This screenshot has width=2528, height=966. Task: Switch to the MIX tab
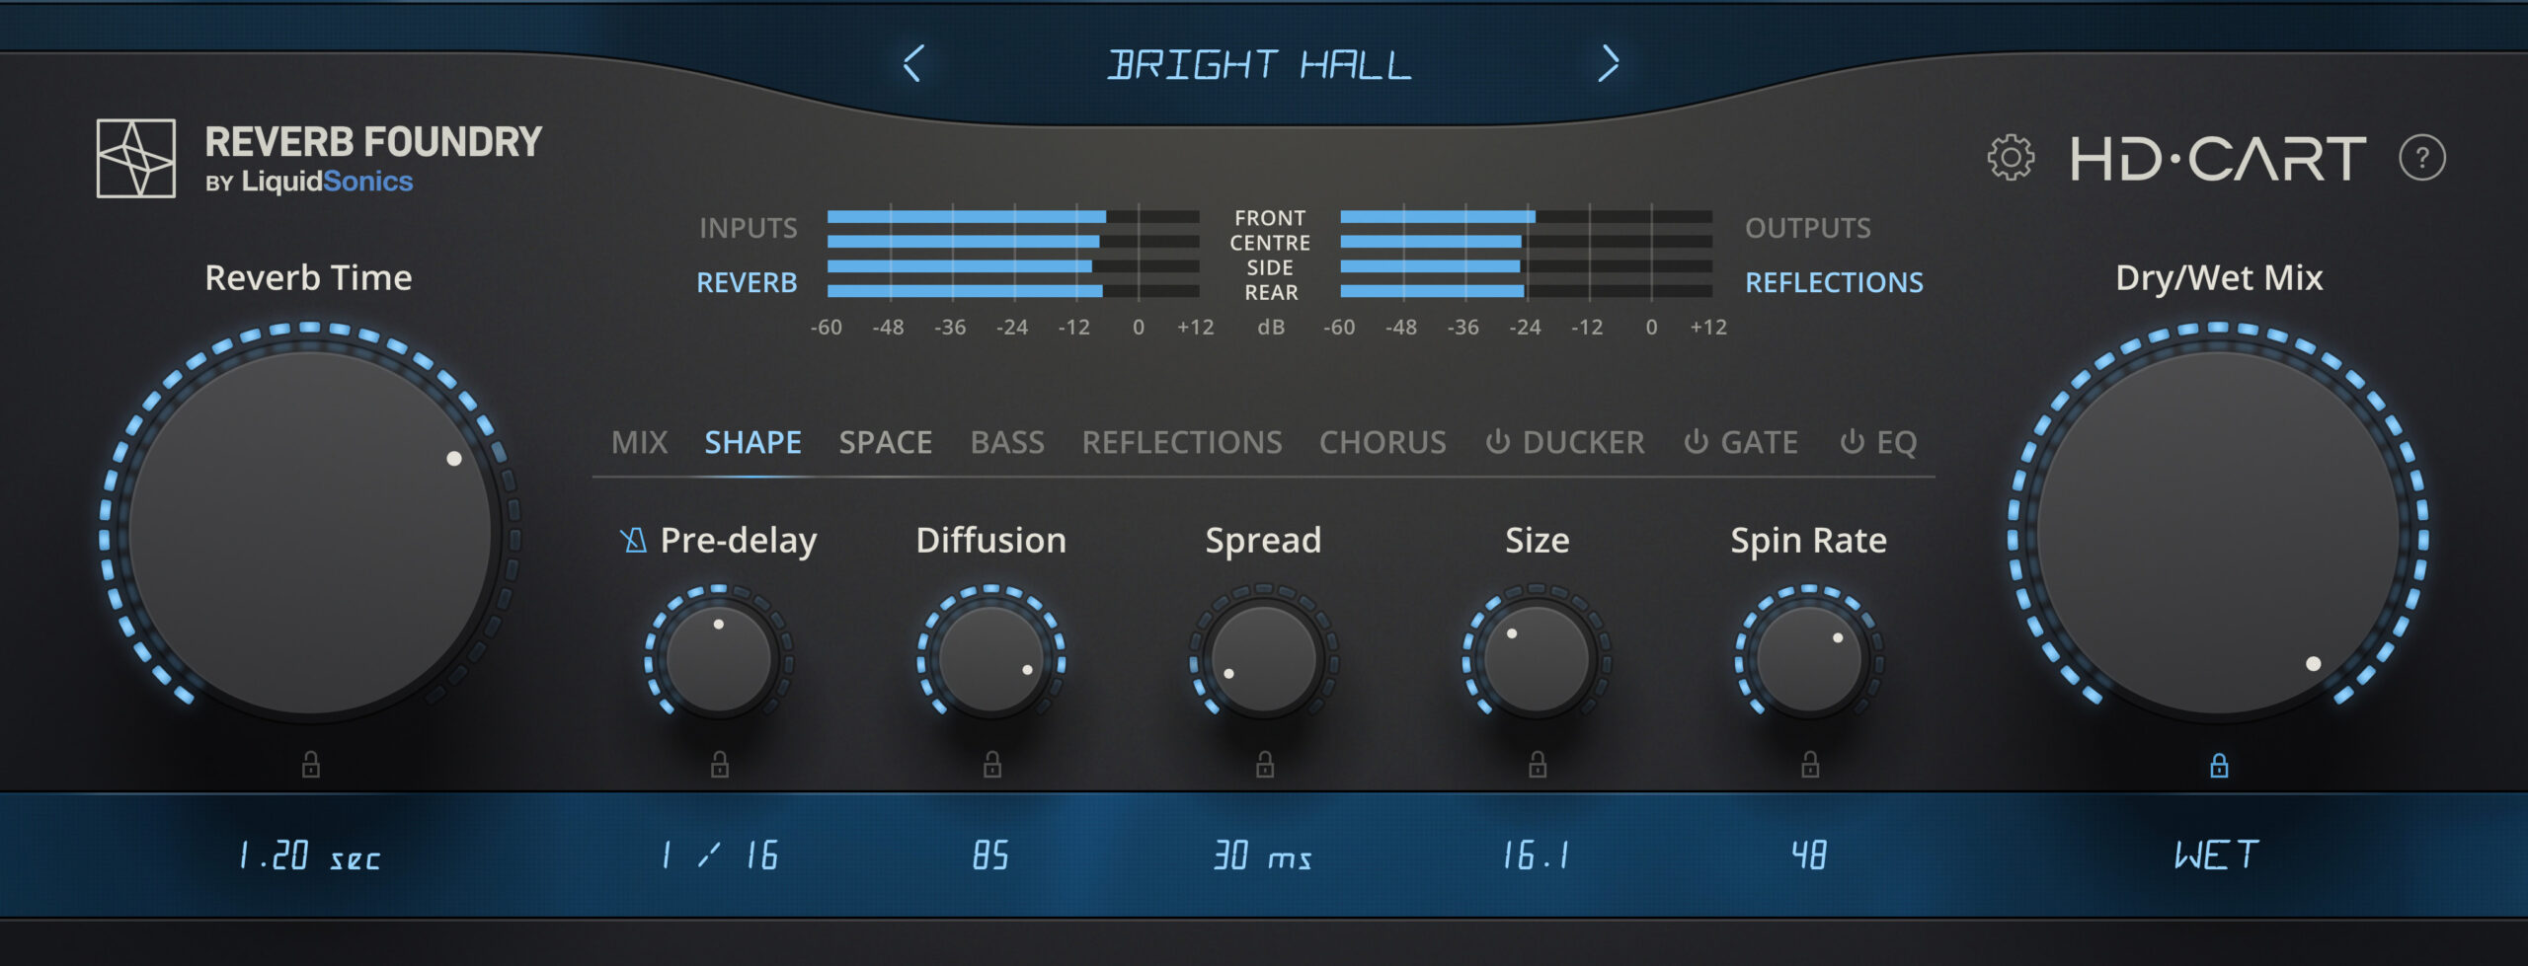click(640, 442)
